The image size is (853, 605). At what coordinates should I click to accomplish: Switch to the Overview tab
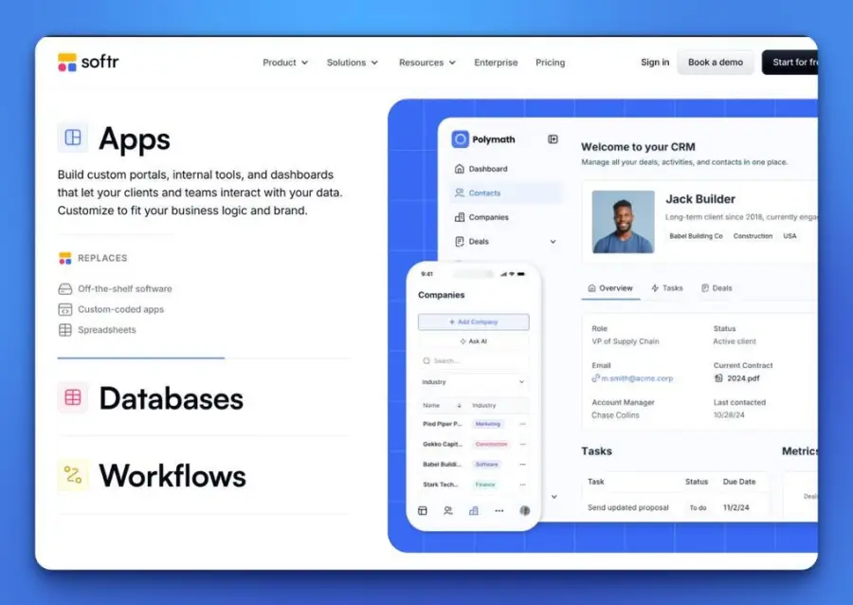610,288
